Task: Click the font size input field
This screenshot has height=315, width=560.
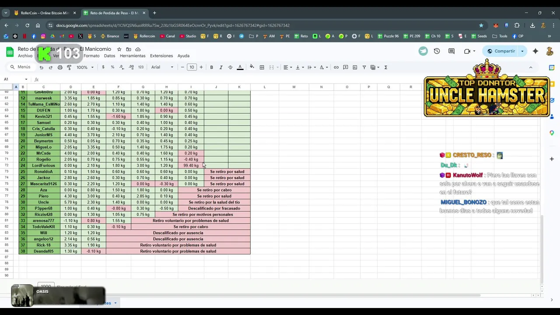Action: [192, 67]
